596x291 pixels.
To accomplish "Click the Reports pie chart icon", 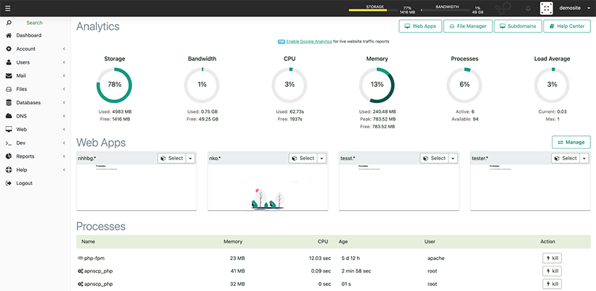I will coord(8,156).
